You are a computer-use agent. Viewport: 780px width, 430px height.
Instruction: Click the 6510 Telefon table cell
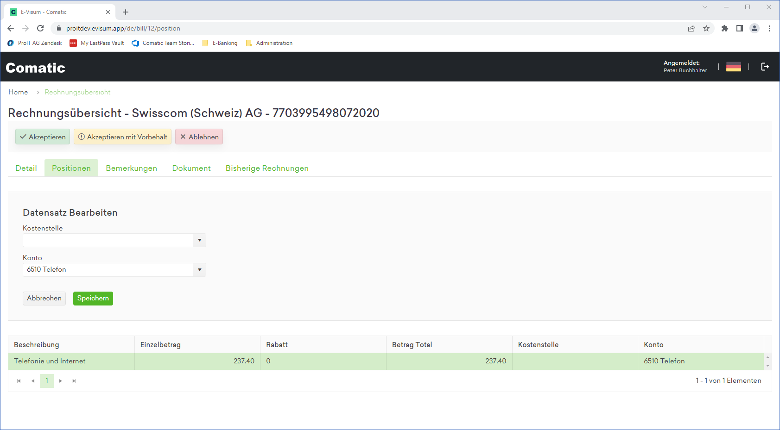tap(701, 361)
